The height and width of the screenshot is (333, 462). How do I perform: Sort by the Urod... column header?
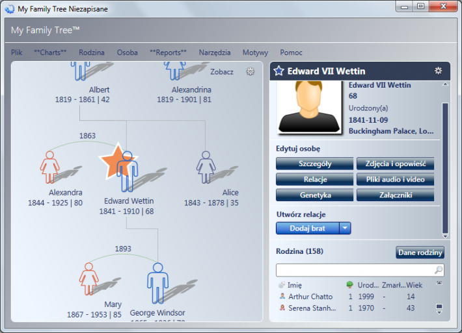[368, 285]
